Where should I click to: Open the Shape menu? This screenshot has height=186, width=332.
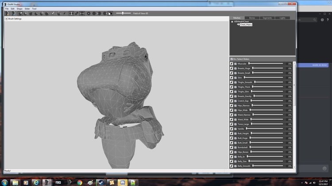click(x=19, y=9)
